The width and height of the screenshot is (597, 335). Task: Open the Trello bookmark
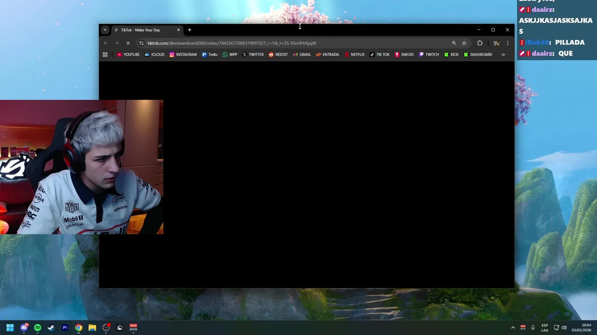click(x=210, y=54)
